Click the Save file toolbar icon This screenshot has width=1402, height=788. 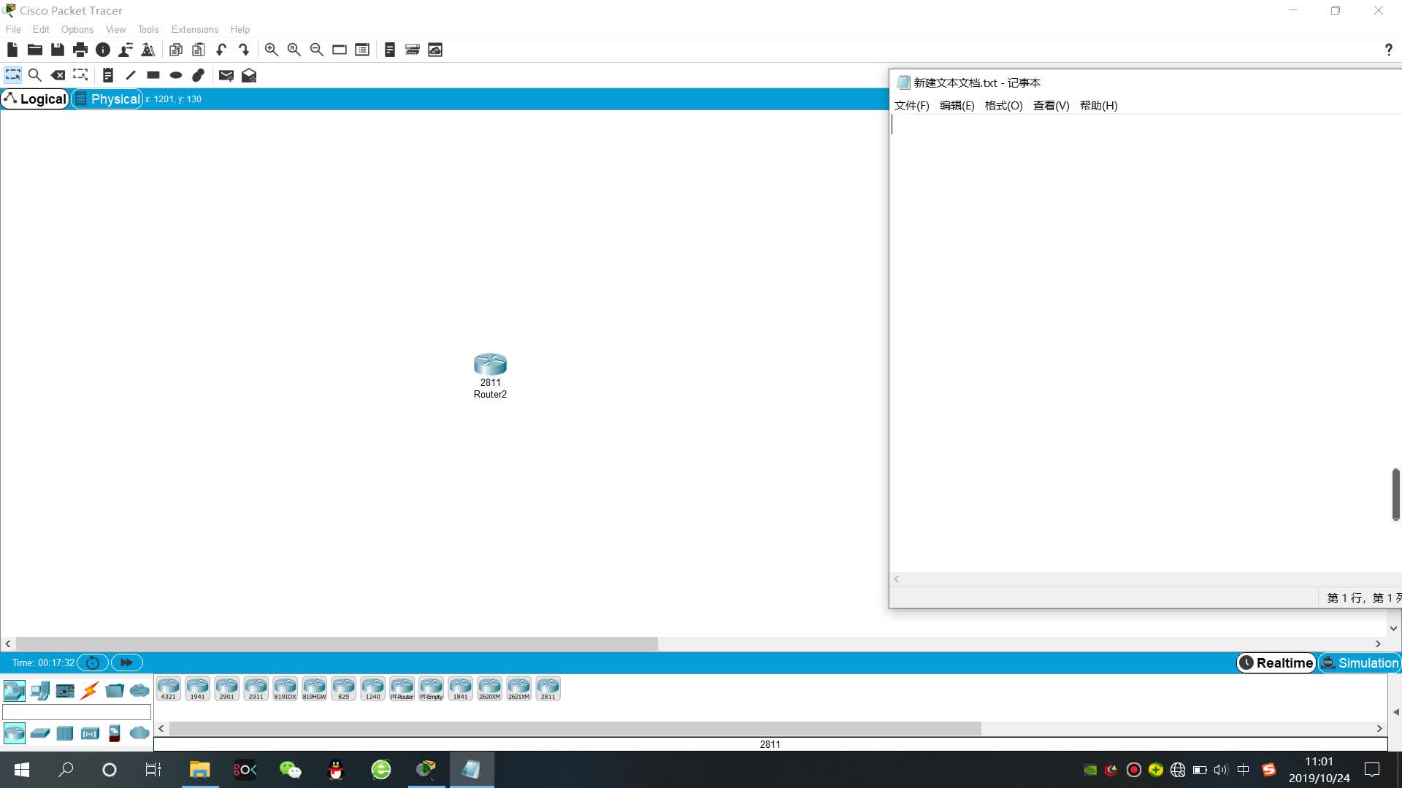coord(58,50)
